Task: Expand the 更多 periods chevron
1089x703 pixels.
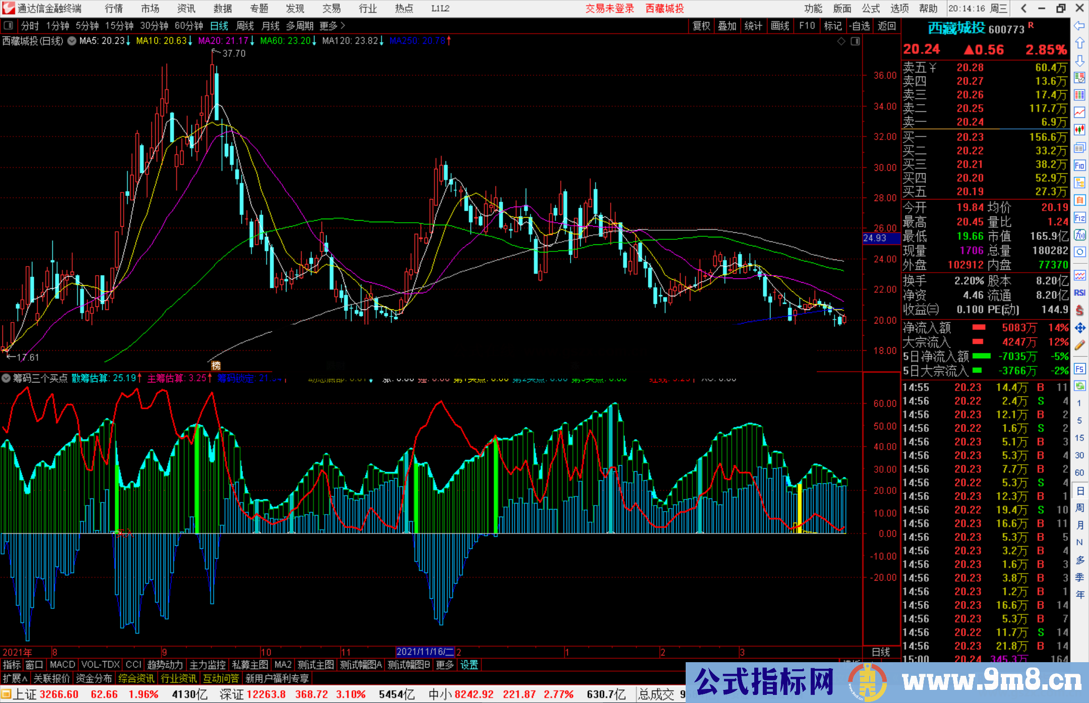Action: tap(343, 25)
